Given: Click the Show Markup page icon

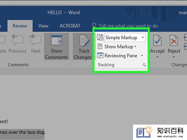Looking at the screenshot, I should tap(100, 46).
